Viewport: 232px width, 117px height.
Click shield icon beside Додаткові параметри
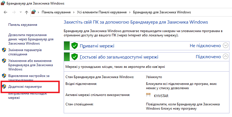[4, 87]
